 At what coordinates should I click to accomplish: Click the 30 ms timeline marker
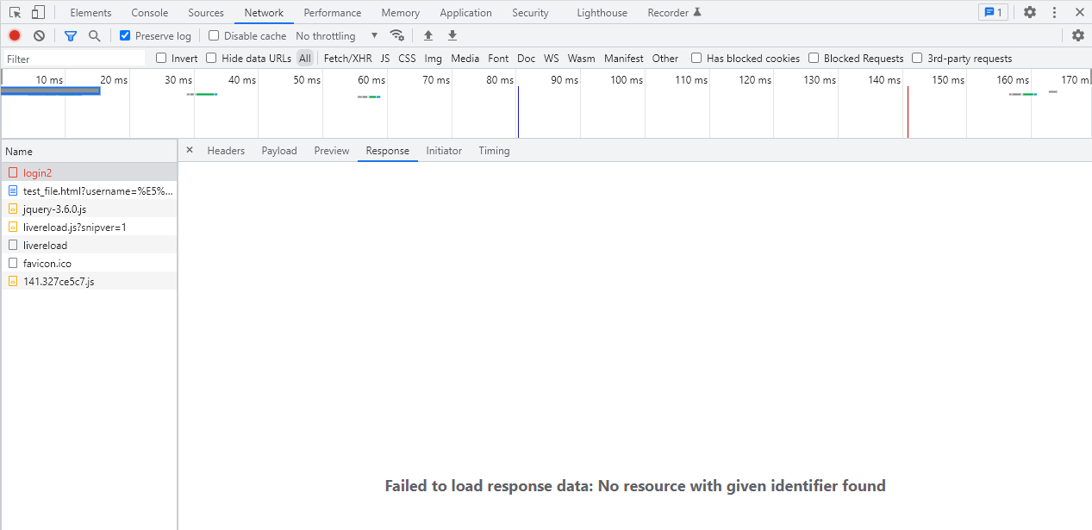tap(178, 79)
